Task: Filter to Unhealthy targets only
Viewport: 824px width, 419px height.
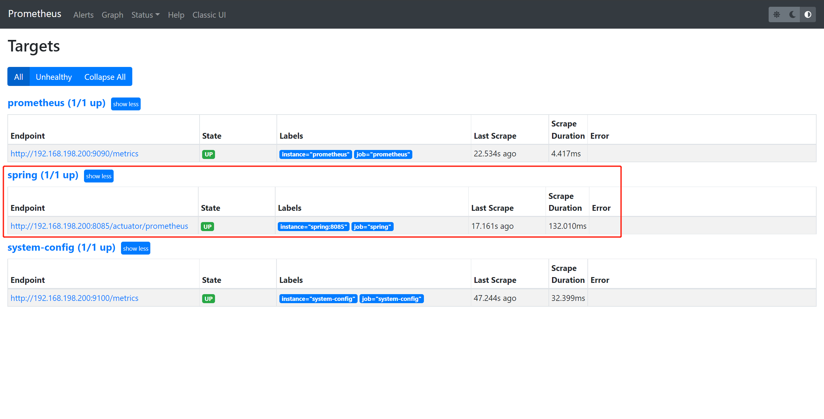Action: click(54, 77)
